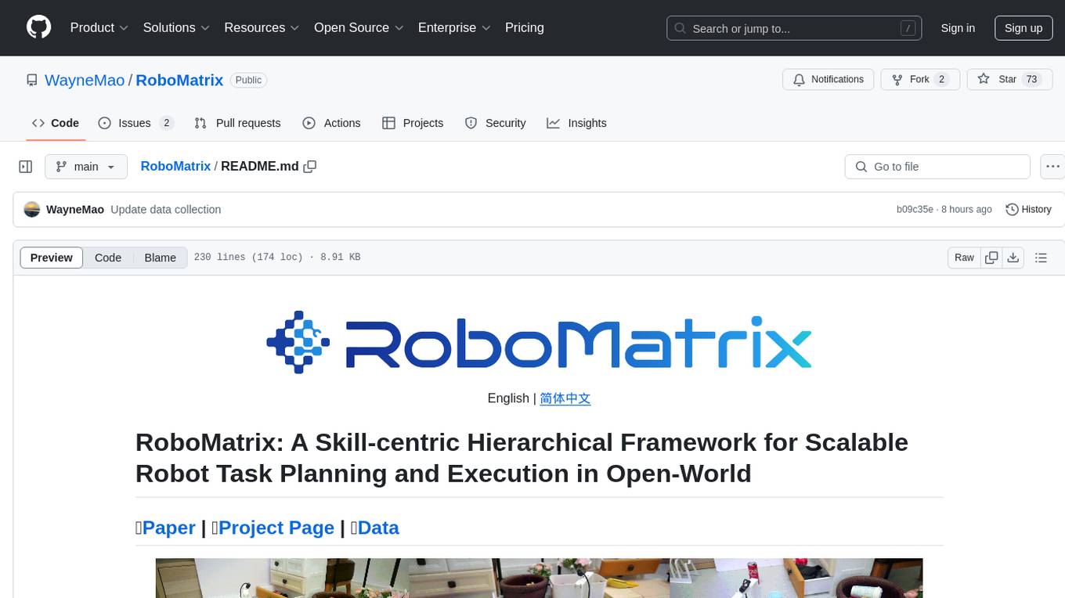Click the Sign in link

[x=958, y=28]
